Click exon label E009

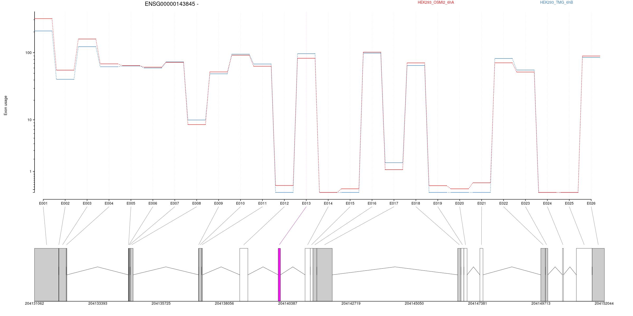point(218,203)
